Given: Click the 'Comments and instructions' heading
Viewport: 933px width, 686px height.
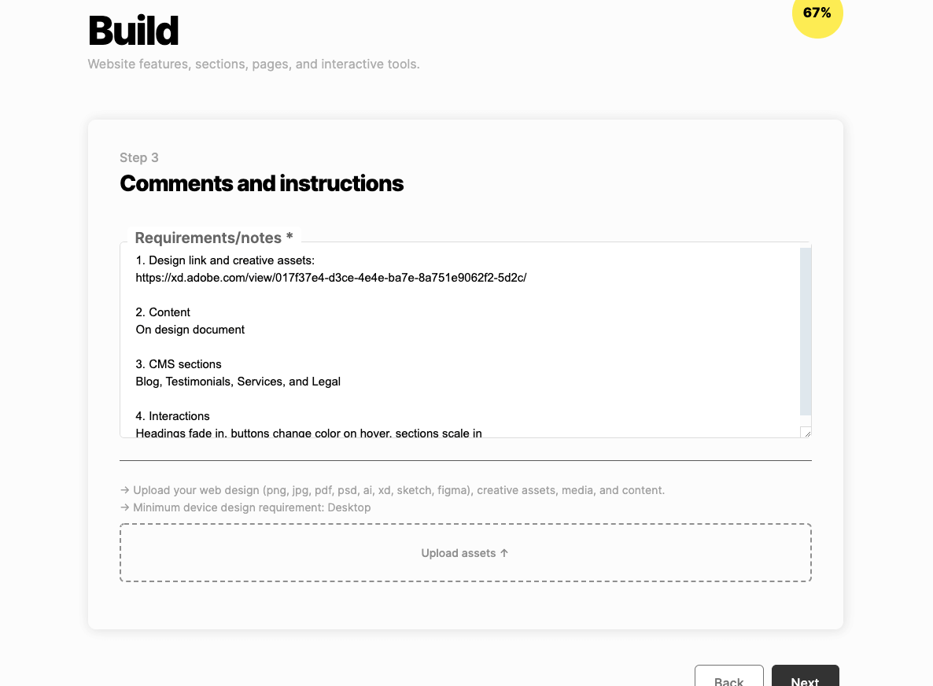Looking at the screenshot, I should [261, 183].
